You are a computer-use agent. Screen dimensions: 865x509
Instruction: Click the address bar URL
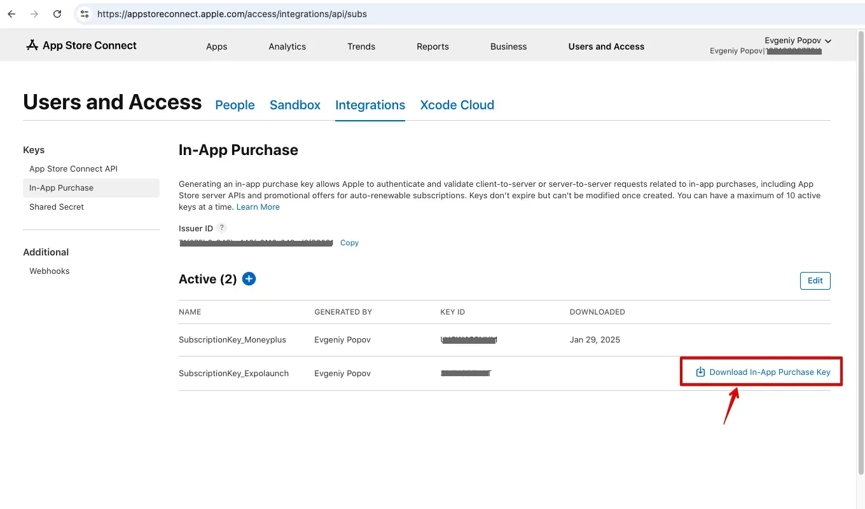232,14
